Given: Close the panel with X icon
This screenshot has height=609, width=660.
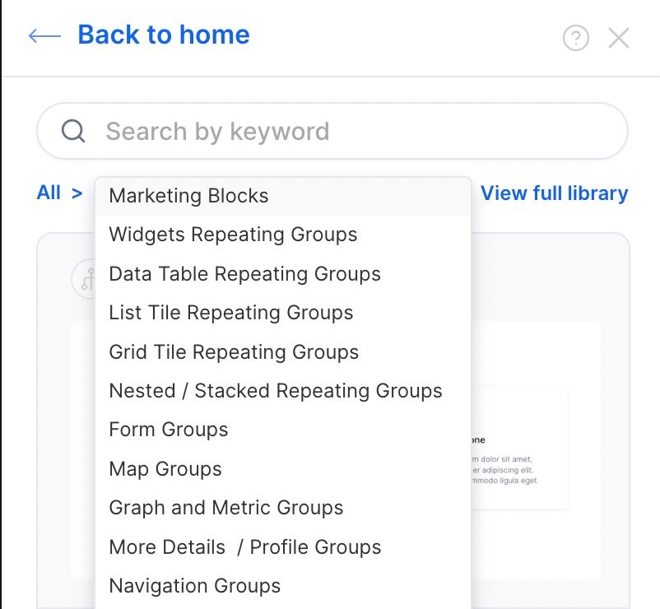Looking at the screenshot, I should tap(619, 38).
